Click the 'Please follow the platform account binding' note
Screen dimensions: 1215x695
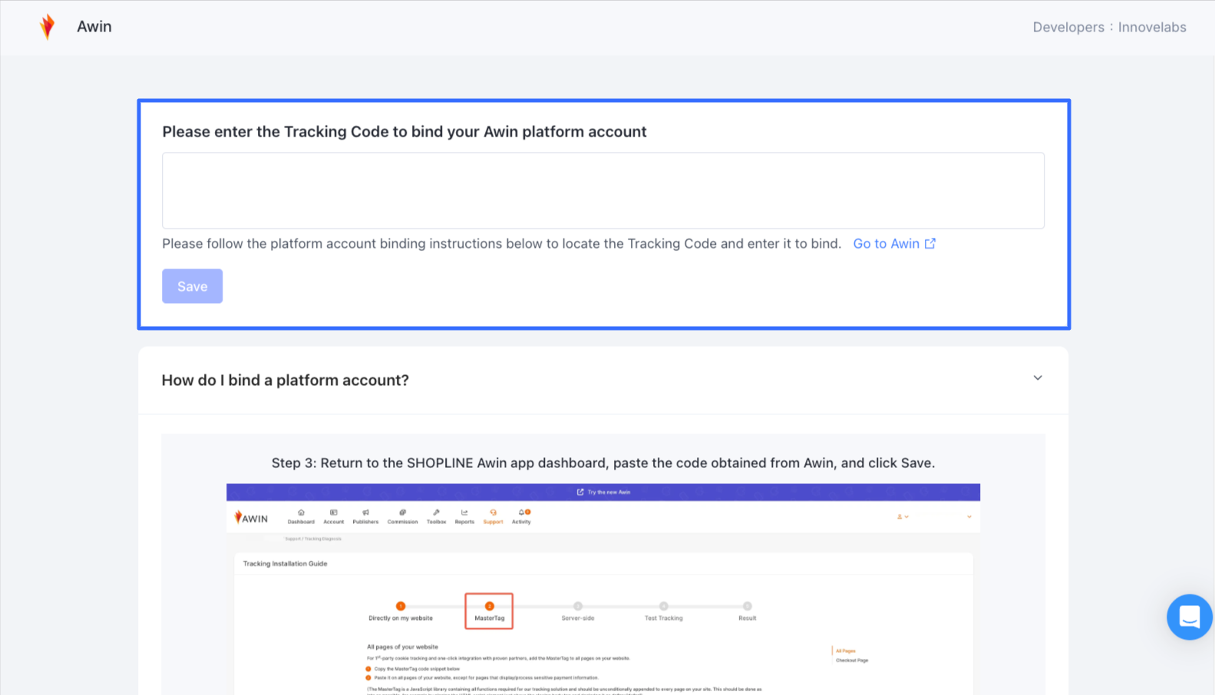point(501,244)
